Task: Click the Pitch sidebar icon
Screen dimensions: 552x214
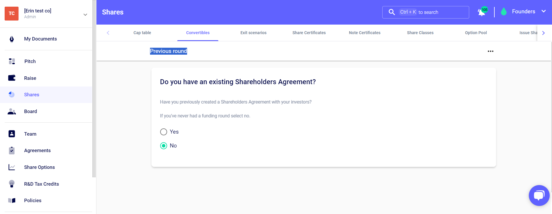Action: click(12, 61)
